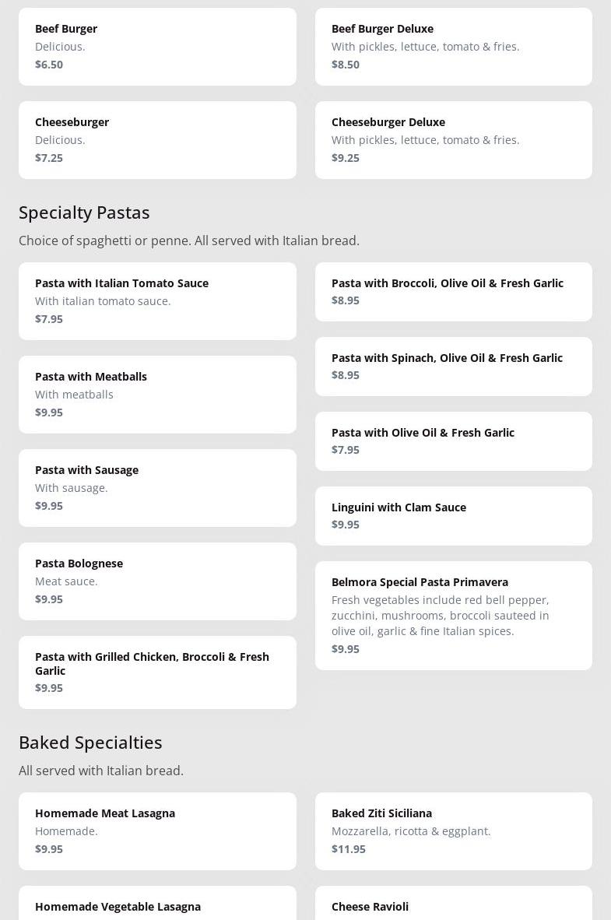The image size is (611, 920).
Task: Open the Homemade Meat Lasagna item
Action: click(x=157, y=831)
